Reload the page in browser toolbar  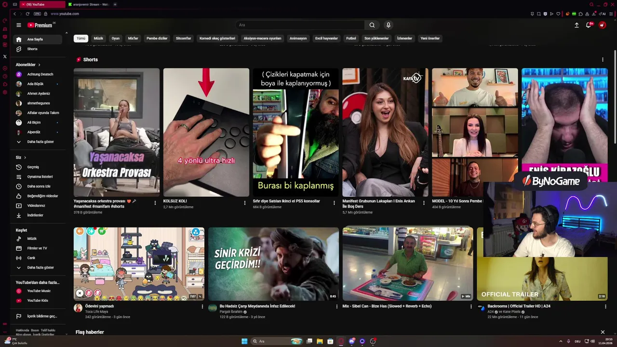tap(27, 14)
